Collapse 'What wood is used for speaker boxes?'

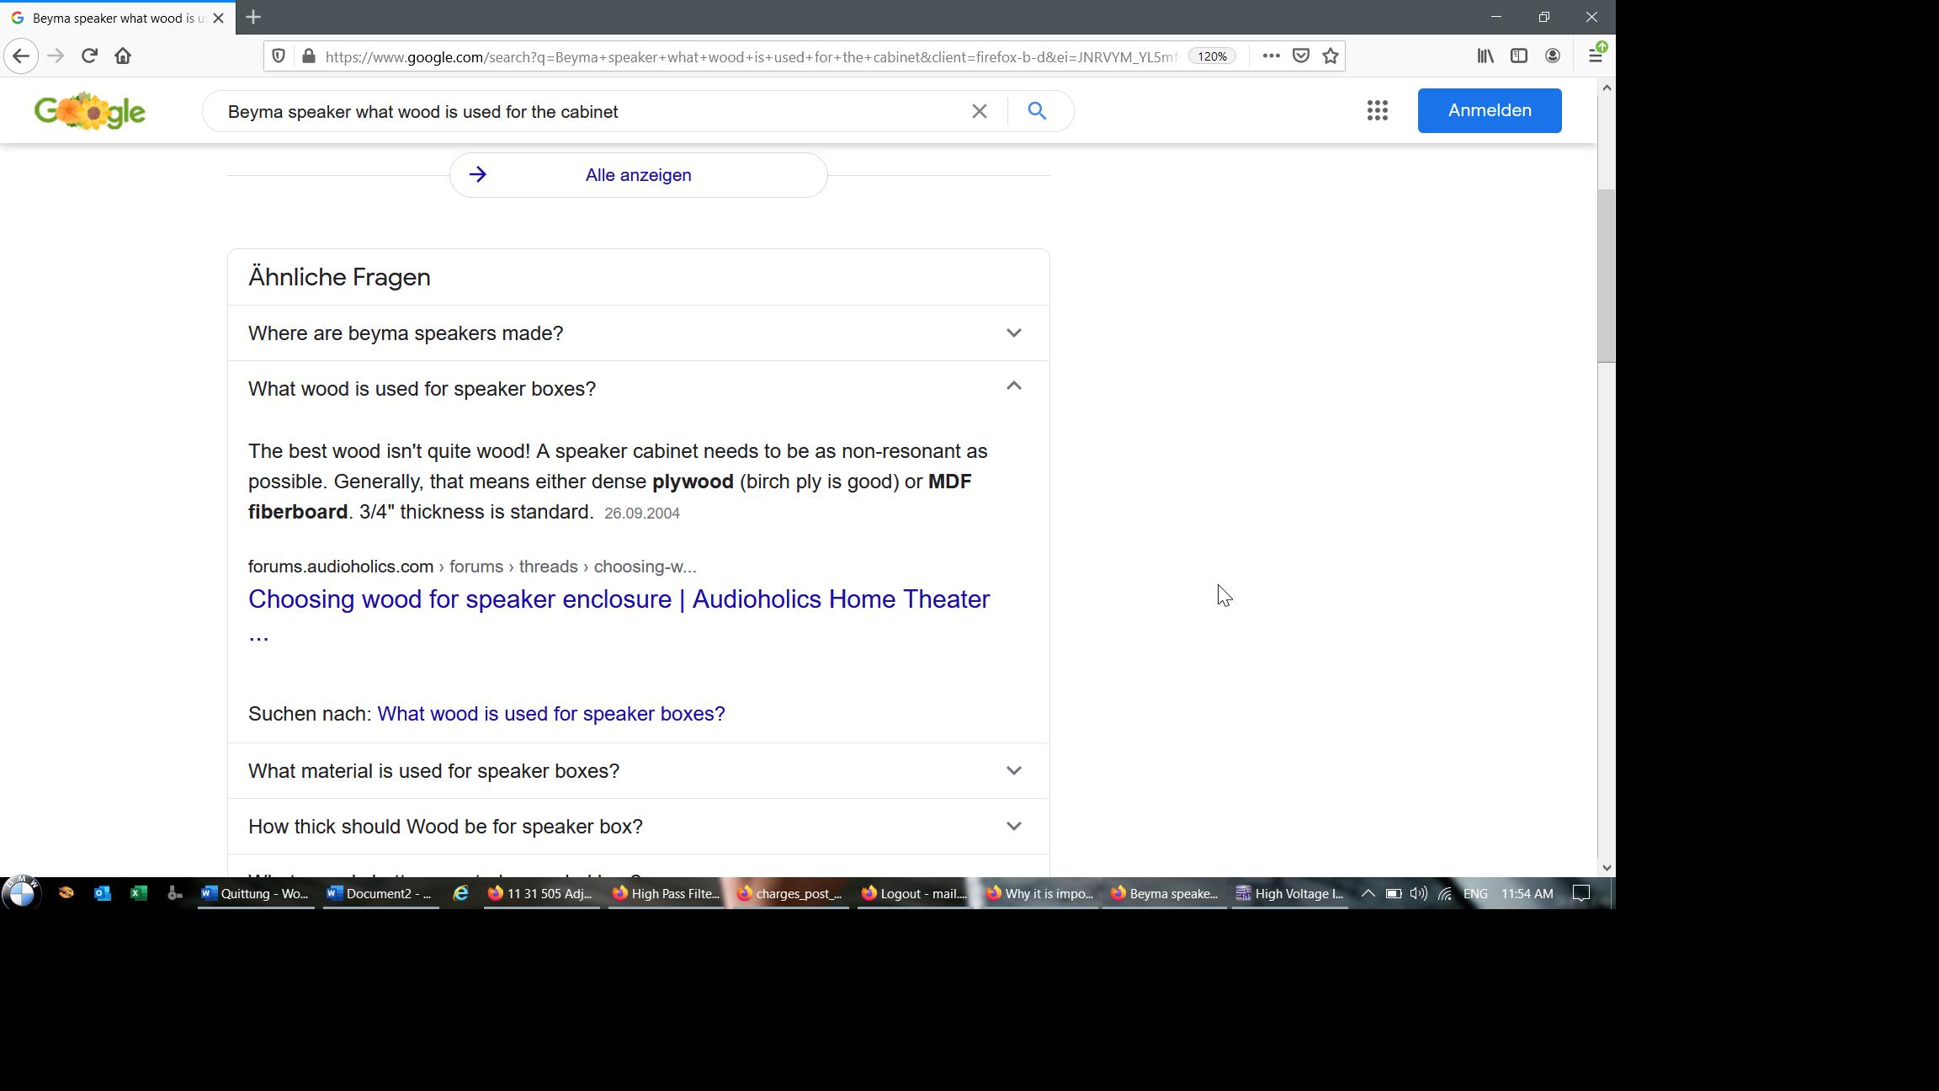(639, 389)
